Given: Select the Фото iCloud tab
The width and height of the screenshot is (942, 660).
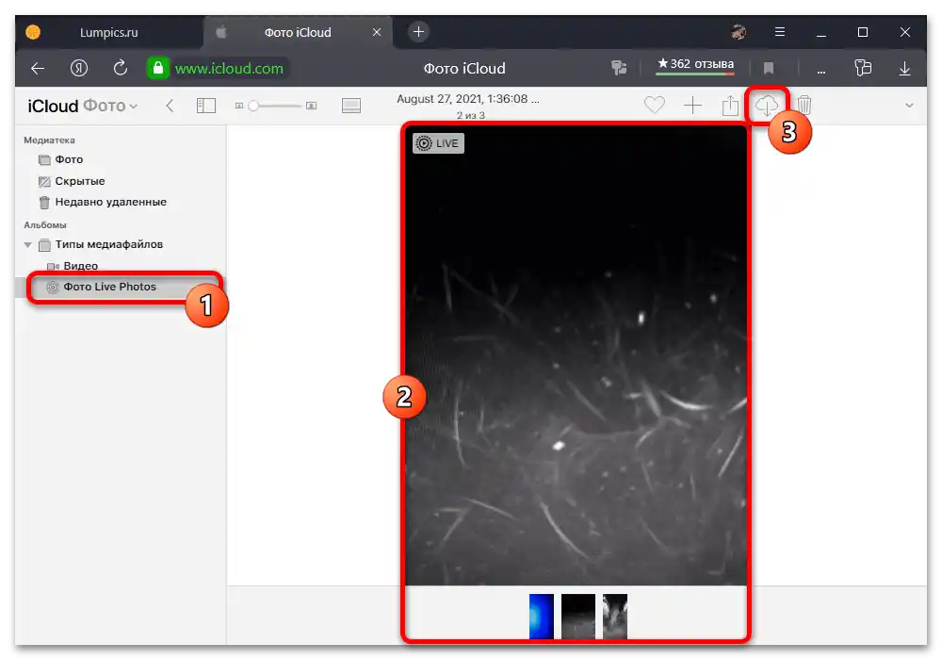Looking at the screenshot, I should (x=298, y=32).
